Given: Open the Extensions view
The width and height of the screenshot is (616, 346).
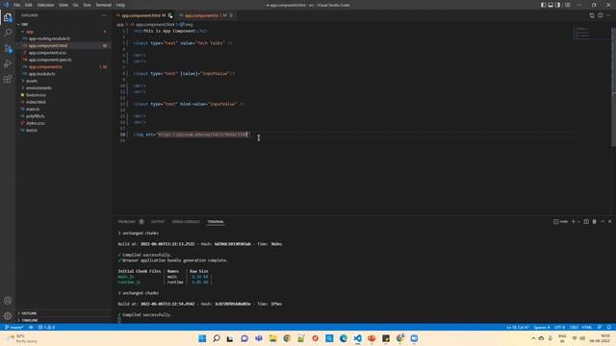Looking at the screenshot, I should tap(8, 79).
